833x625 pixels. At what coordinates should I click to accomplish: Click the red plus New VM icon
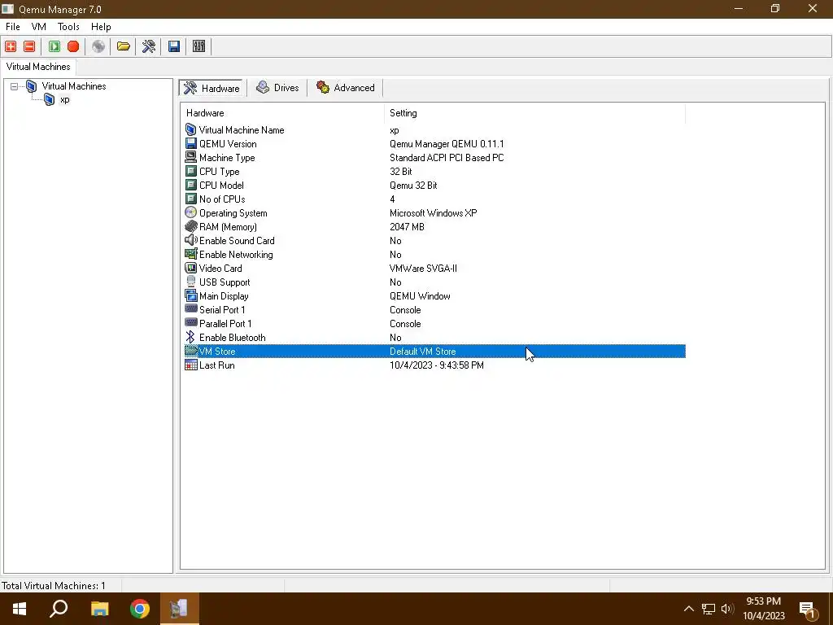pos(11,46)
